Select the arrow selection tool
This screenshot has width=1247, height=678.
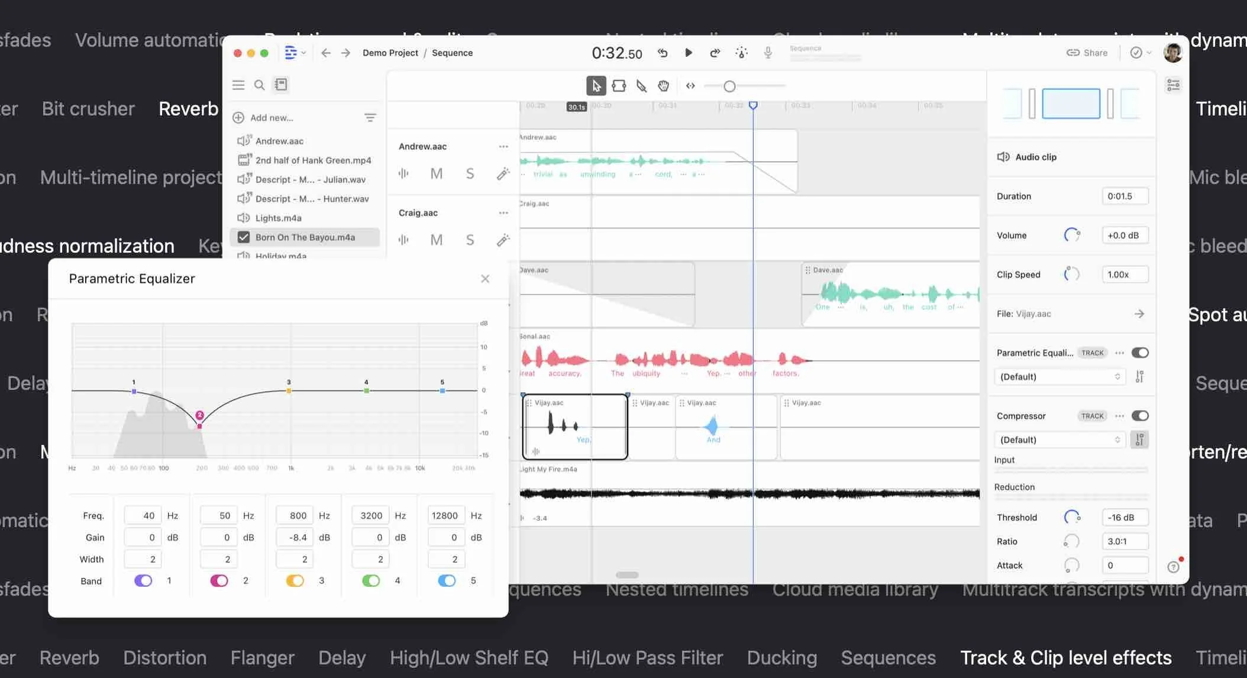point(596,86)
